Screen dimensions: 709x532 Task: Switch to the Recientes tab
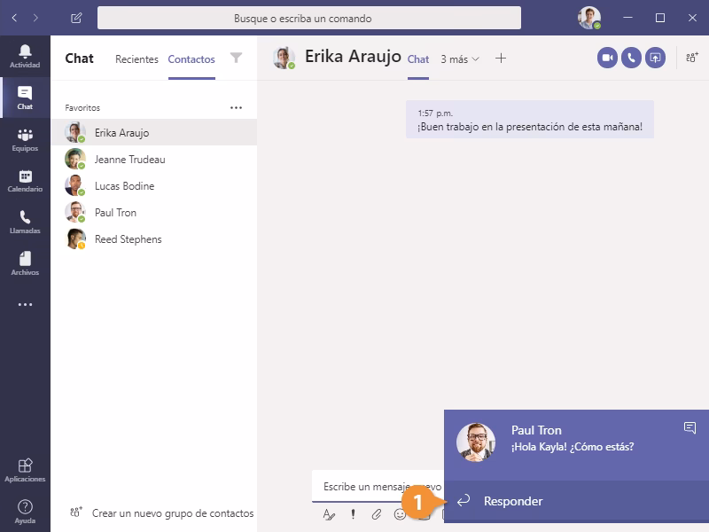(x=136, y=59)
